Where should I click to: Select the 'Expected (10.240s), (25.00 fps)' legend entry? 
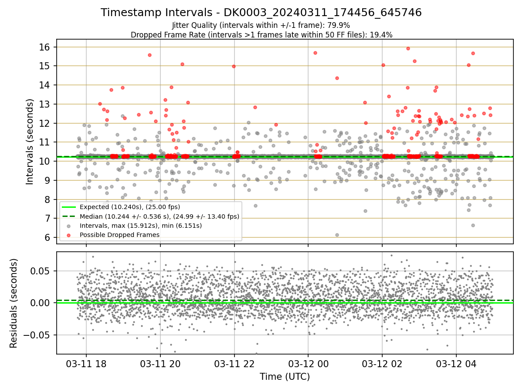(129, 207)
